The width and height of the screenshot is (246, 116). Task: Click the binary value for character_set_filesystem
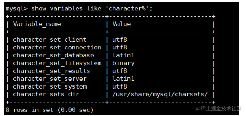tap(123, 63)
